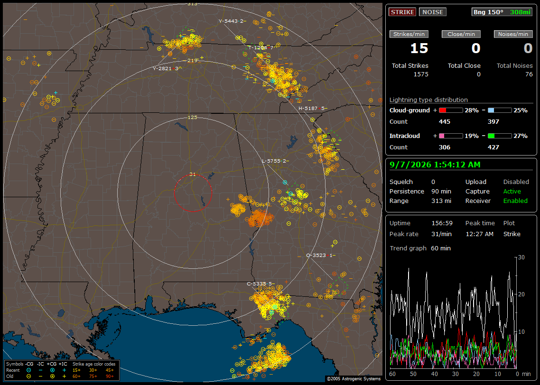
Task: Click storm cell label Y-2821-3
Action: [x=166, y=68]
